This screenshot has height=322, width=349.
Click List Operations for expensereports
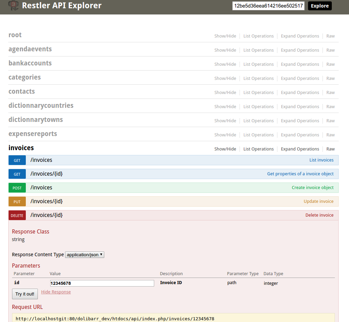[x=258, y=135]
